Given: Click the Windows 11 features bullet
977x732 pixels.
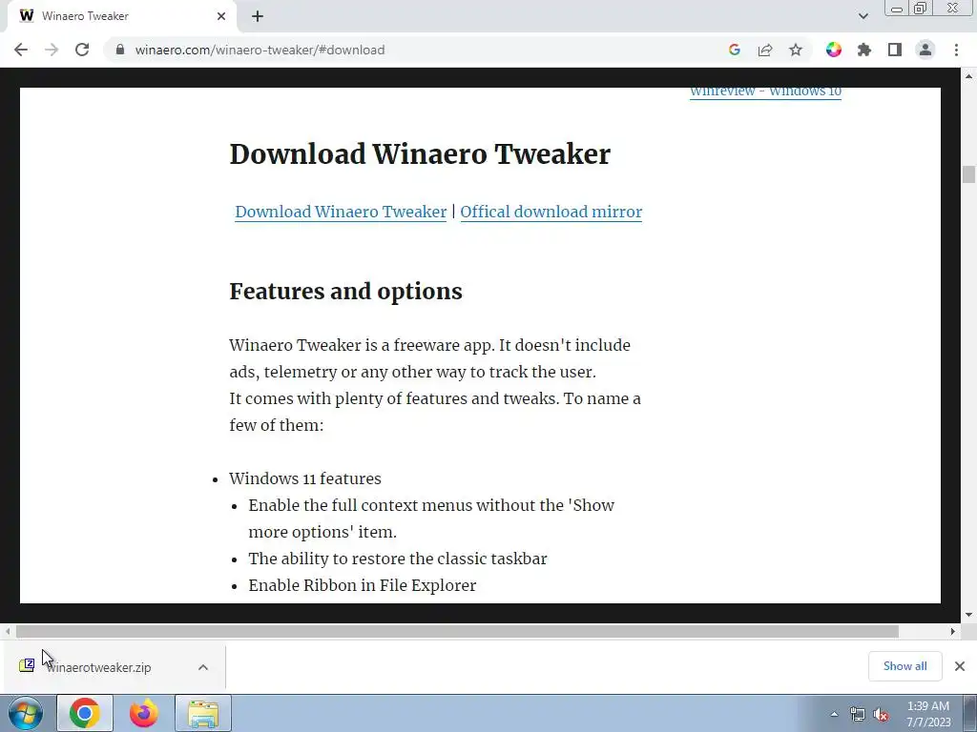Looking at the screenshot, I should click(304, 478).
